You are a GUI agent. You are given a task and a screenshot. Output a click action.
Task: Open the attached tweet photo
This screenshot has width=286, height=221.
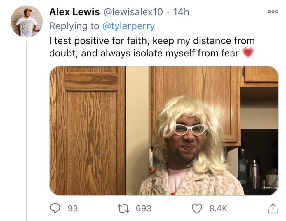point(163,131)
